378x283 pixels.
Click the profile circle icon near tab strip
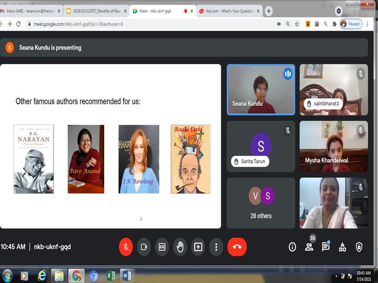339,11
